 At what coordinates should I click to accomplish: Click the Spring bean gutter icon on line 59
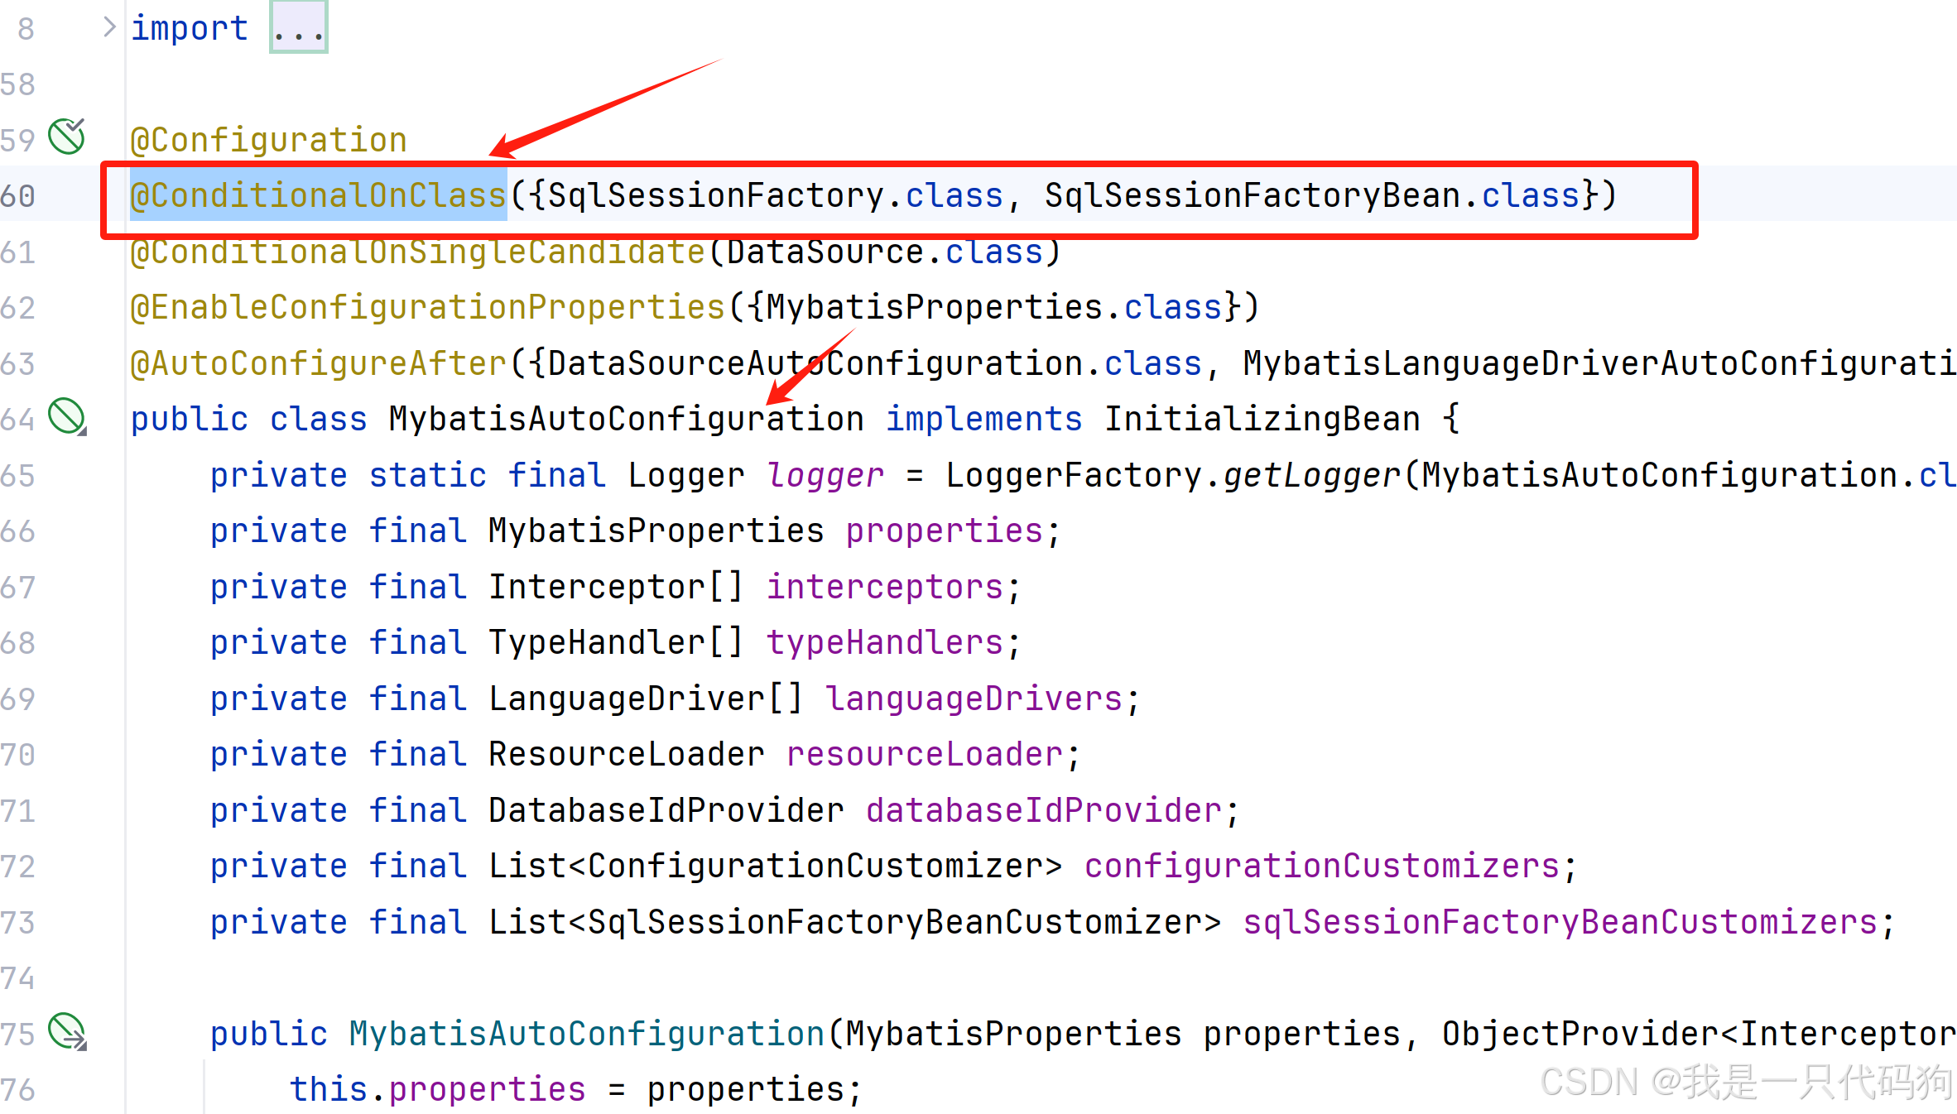click(66, 137)
